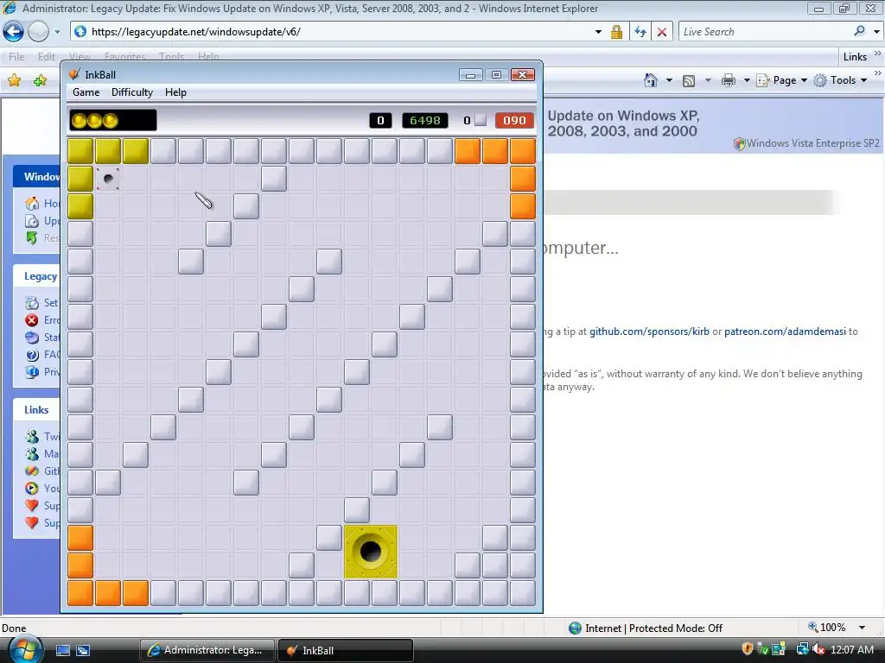Click the Live Search magnifier icon
This screenshot has width=885, height=663.
coord(859,32)
